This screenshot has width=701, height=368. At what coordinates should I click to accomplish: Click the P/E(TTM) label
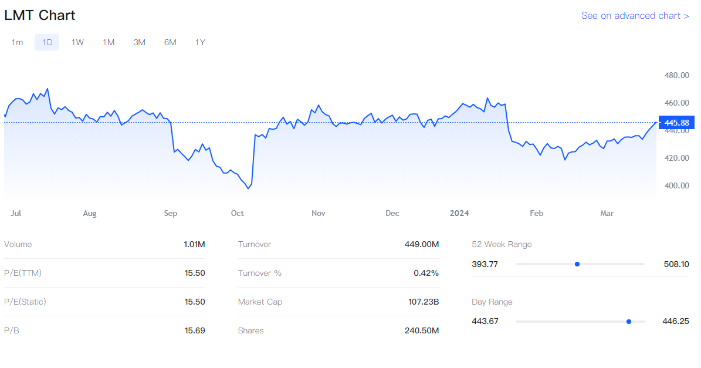(x=23, y=274)
